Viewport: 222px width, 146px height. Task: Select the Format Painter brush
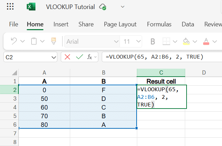pyautogui.click(x=54, y=41)
